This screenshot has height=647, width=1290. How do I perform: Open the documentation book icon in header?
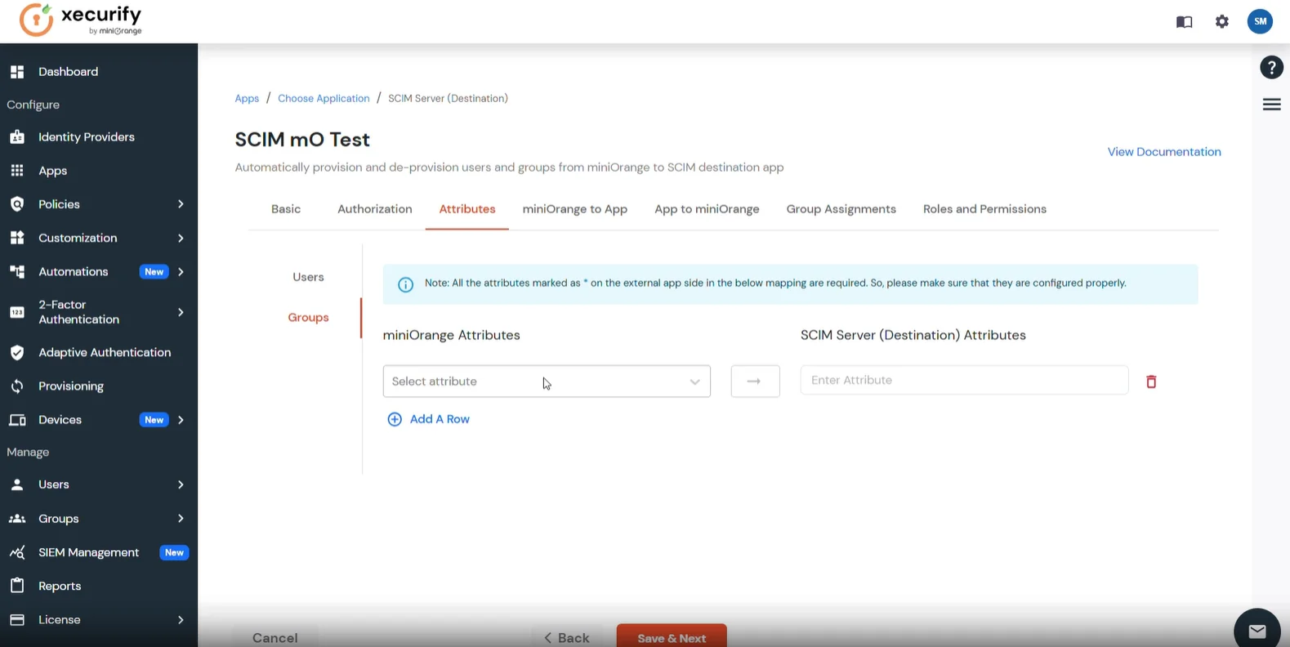(1184, 22)
